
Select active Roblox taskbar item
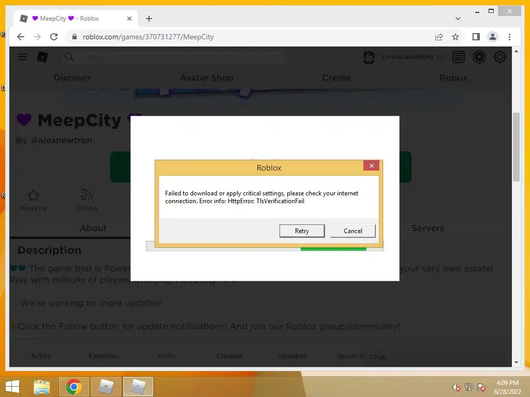click(138, 387)
